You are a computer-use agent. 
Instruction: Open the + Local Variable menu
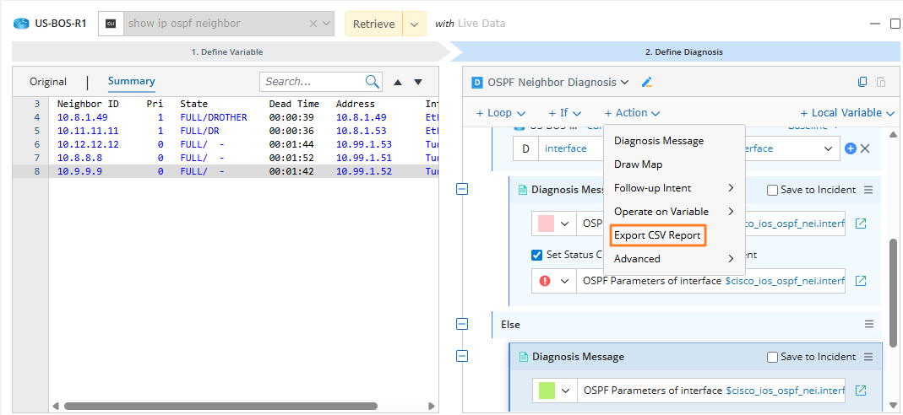pyautogui.click(x=847, y=113)
